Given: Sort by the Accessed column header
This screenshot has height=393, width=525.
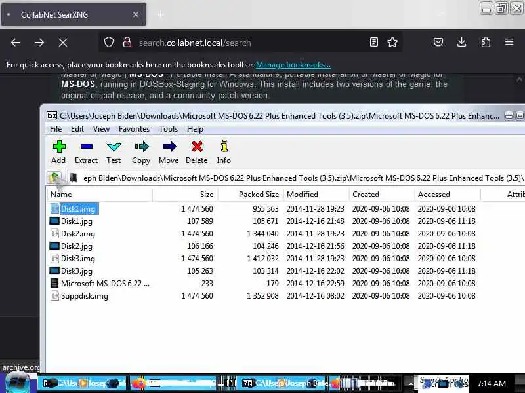Looking at the screenshot, I should (448, 195).
